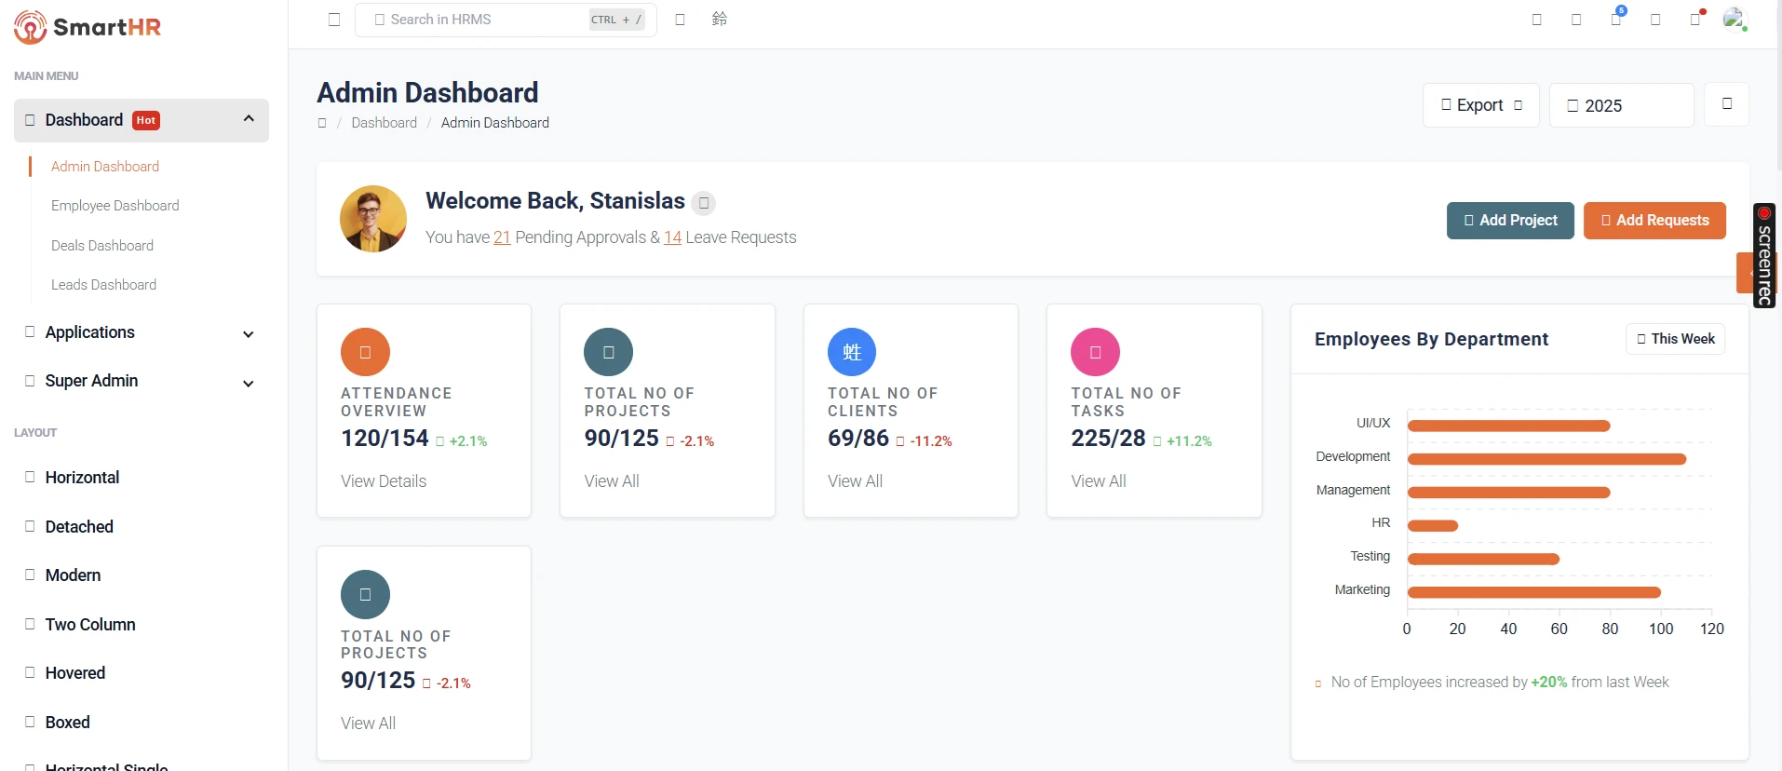This screenshot has height=771, width=1782.
Task: Click the home icon in the breadcrumb
Action: click(x=322, y=123)
